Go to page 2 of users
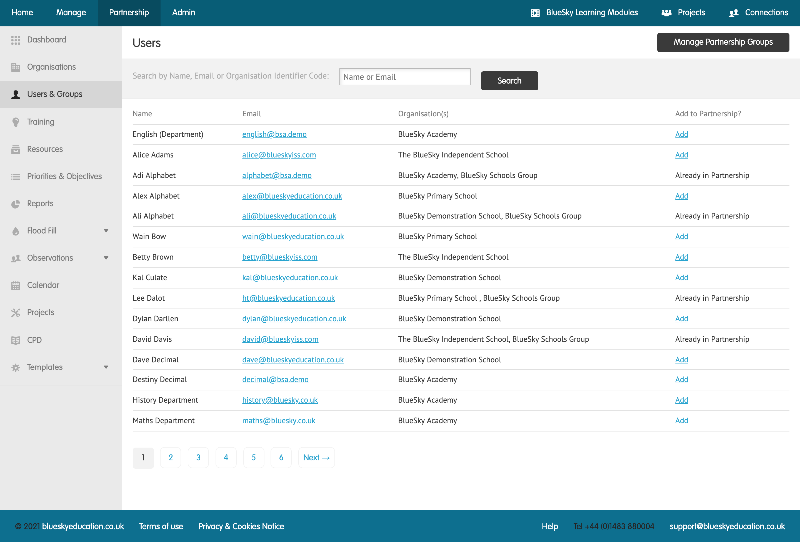This screenshot has height=542, width=800. tap(171, 458)
